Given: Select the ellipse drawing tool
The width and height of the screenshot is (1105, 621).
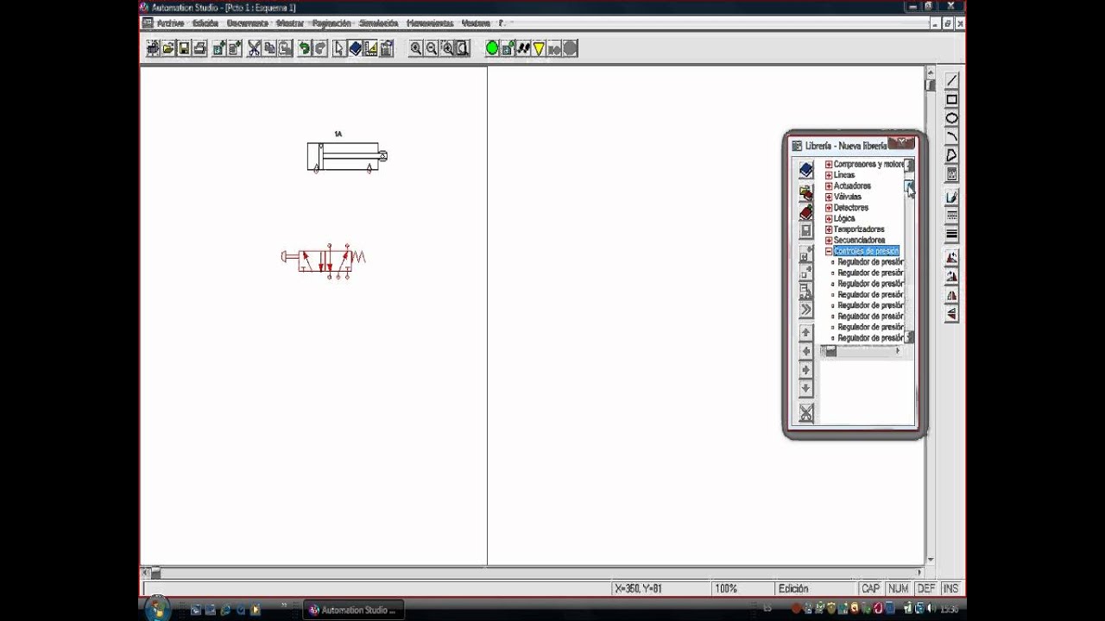Looking at the screenshot, I should point(951,118).
